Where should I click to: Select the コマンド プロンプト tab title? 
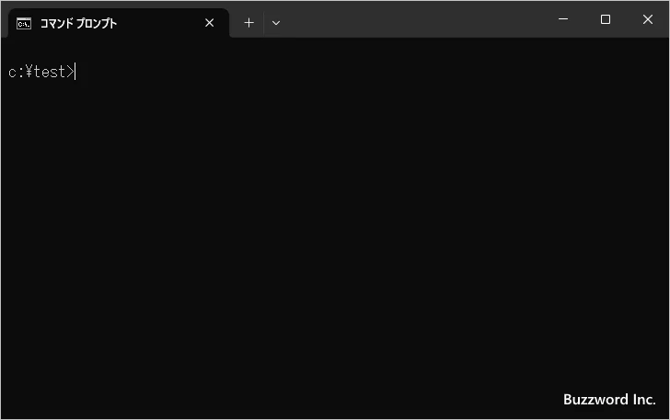[x=78, y=23]
